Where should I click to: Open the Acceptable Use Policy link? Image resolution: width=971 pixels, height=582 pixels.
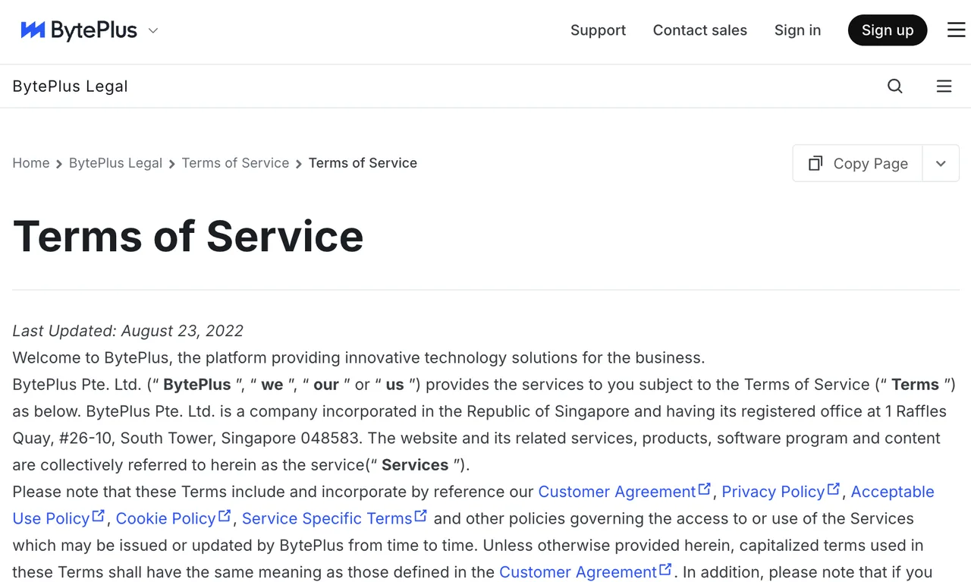[x=892, y=492]
